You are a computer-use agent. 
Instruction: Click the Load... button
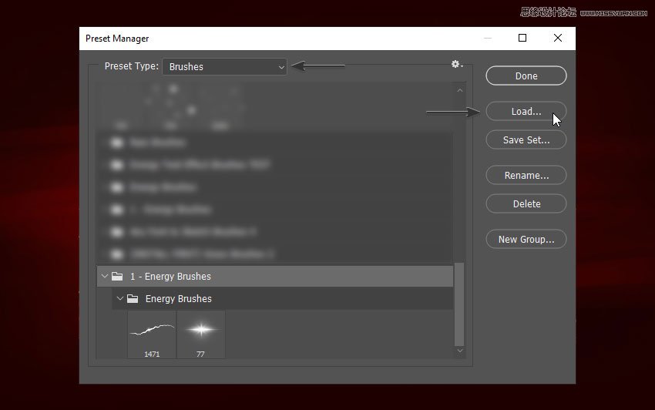pos(526,112)
